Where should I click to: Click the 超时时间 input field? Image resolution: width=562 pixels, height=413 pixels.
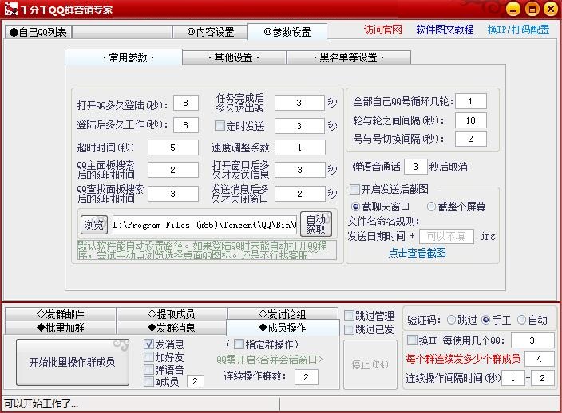pyautogui.click(x=173, y=147)
